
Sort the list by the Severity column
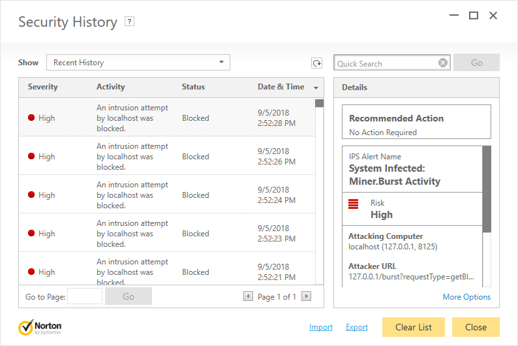click(x=42, y=87)
